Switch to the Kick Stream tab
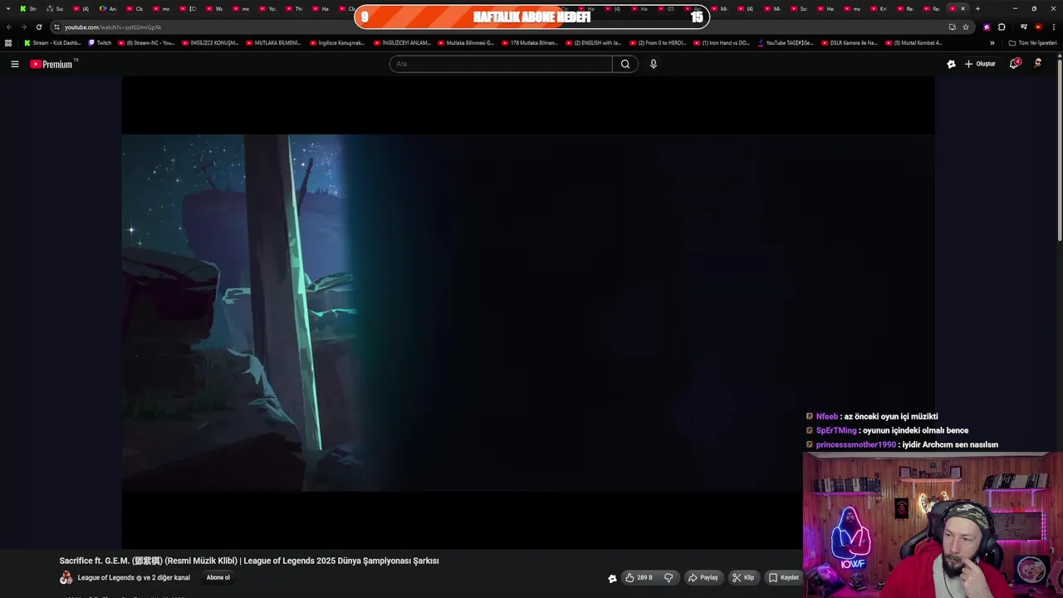 tap(28, 8)
